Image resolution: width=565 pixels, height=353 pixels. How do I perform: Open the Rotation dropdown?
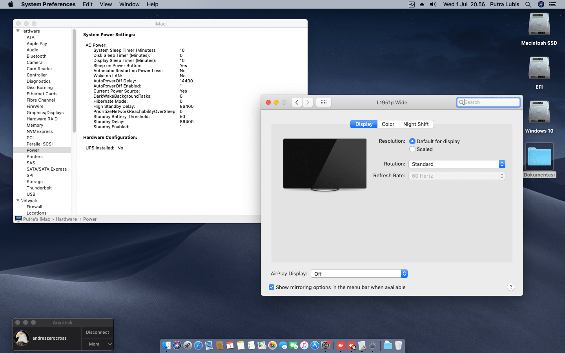point(457,164)
